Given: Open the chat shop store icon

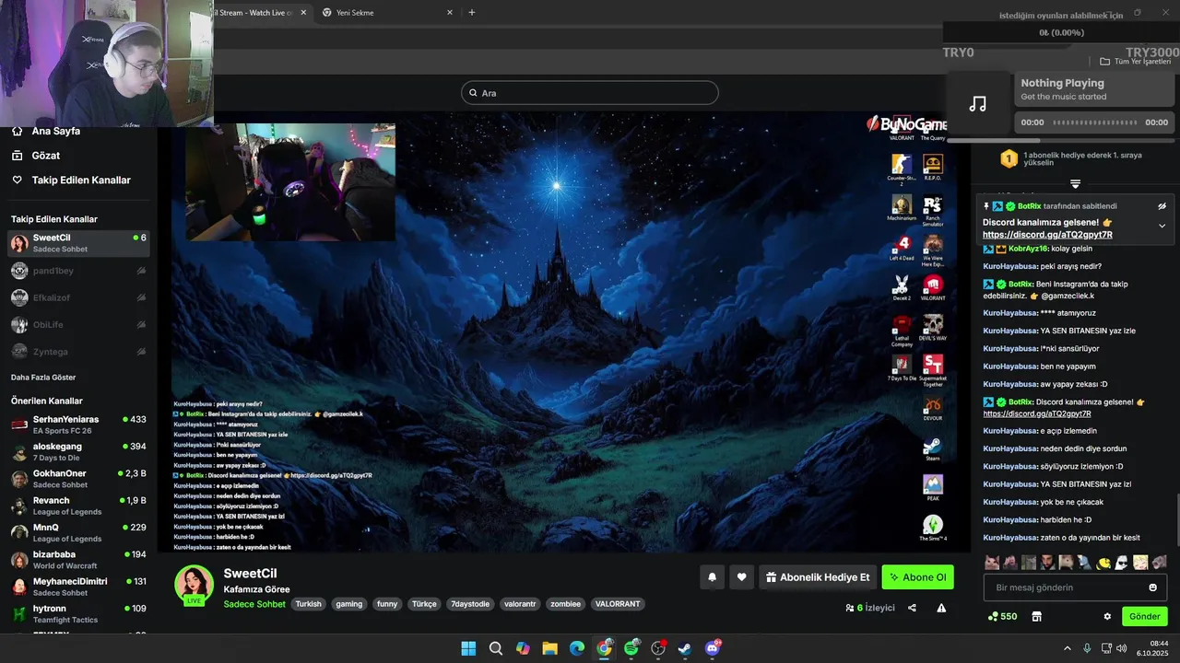Looking at the screenshot, I should click(x=1036, y=616).
